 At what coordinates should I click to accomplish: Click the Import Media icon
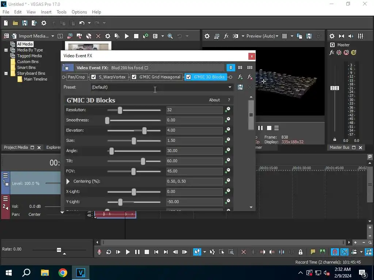pos(14,36)
